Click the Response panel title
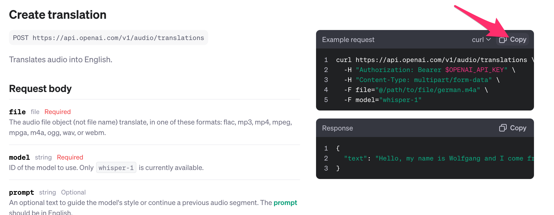 click(x=337, y=128)
